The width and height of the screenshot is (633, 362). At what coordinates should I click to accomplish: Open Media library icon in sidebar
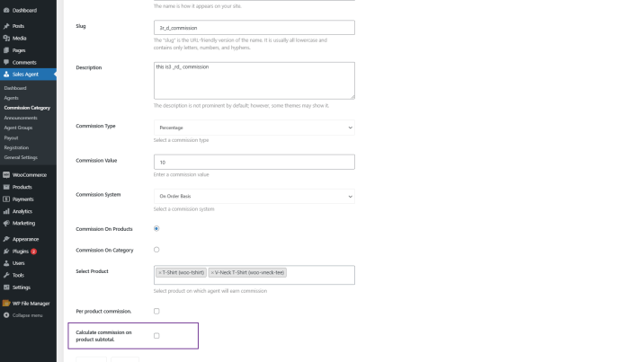click(6, 39)
